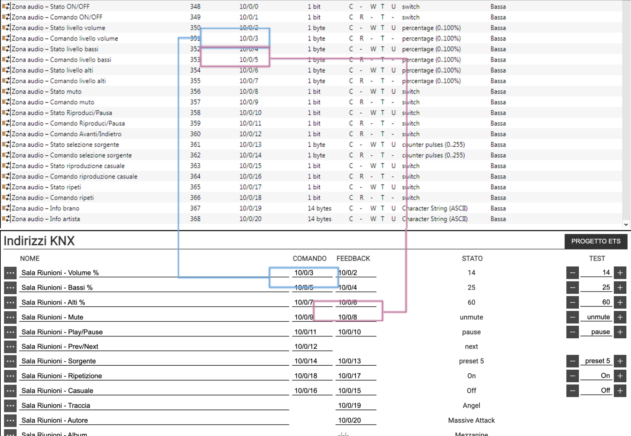
Task: Open options menu for Sala Riunioni - Prev/Next
Action: pyautogui.click(x=10, y=347)
